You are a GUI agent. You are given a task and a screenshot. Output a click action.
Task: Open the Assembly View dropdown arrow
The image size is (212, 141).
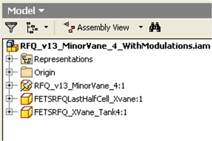pyautogui.click(x=141, y=27)
